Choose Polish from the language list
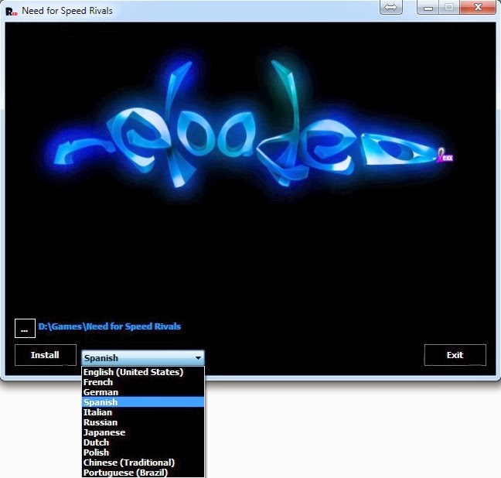501x478 pixels. [x=143, y=452]
